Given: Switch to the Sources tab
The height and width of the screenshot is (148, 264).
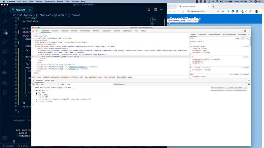Looking at the screenshot, I should [x=64, y=31].
